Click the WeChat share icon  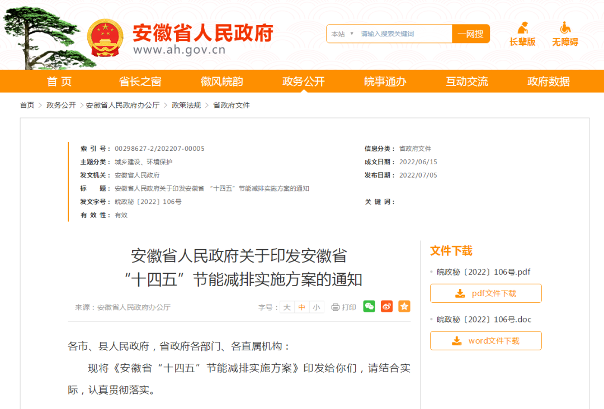click(x=369, y=306)
